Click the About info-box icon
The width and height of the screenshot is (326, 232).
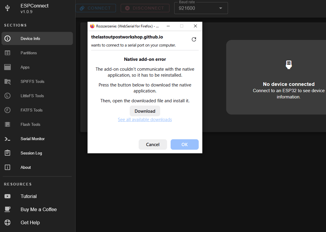[x=7, y=167]
